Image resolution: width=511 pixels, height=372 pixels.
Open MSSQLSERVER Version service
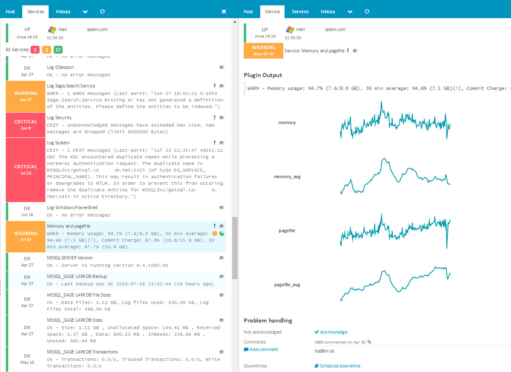coord(70,258)
